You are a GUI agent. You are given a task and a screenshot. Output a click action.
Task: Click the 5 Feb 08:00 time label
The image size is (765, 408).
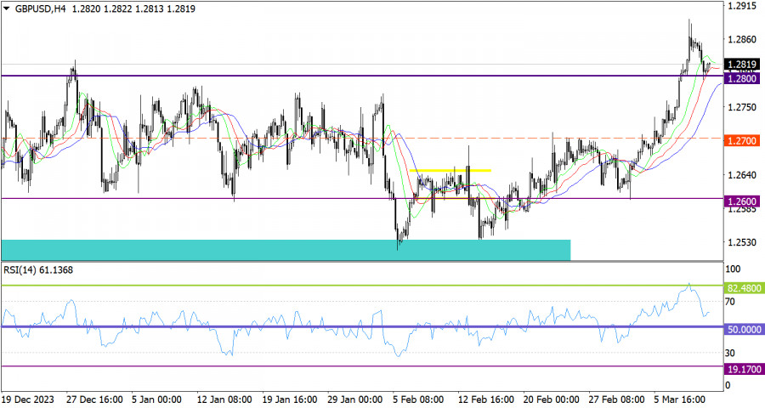coord(418,399)
